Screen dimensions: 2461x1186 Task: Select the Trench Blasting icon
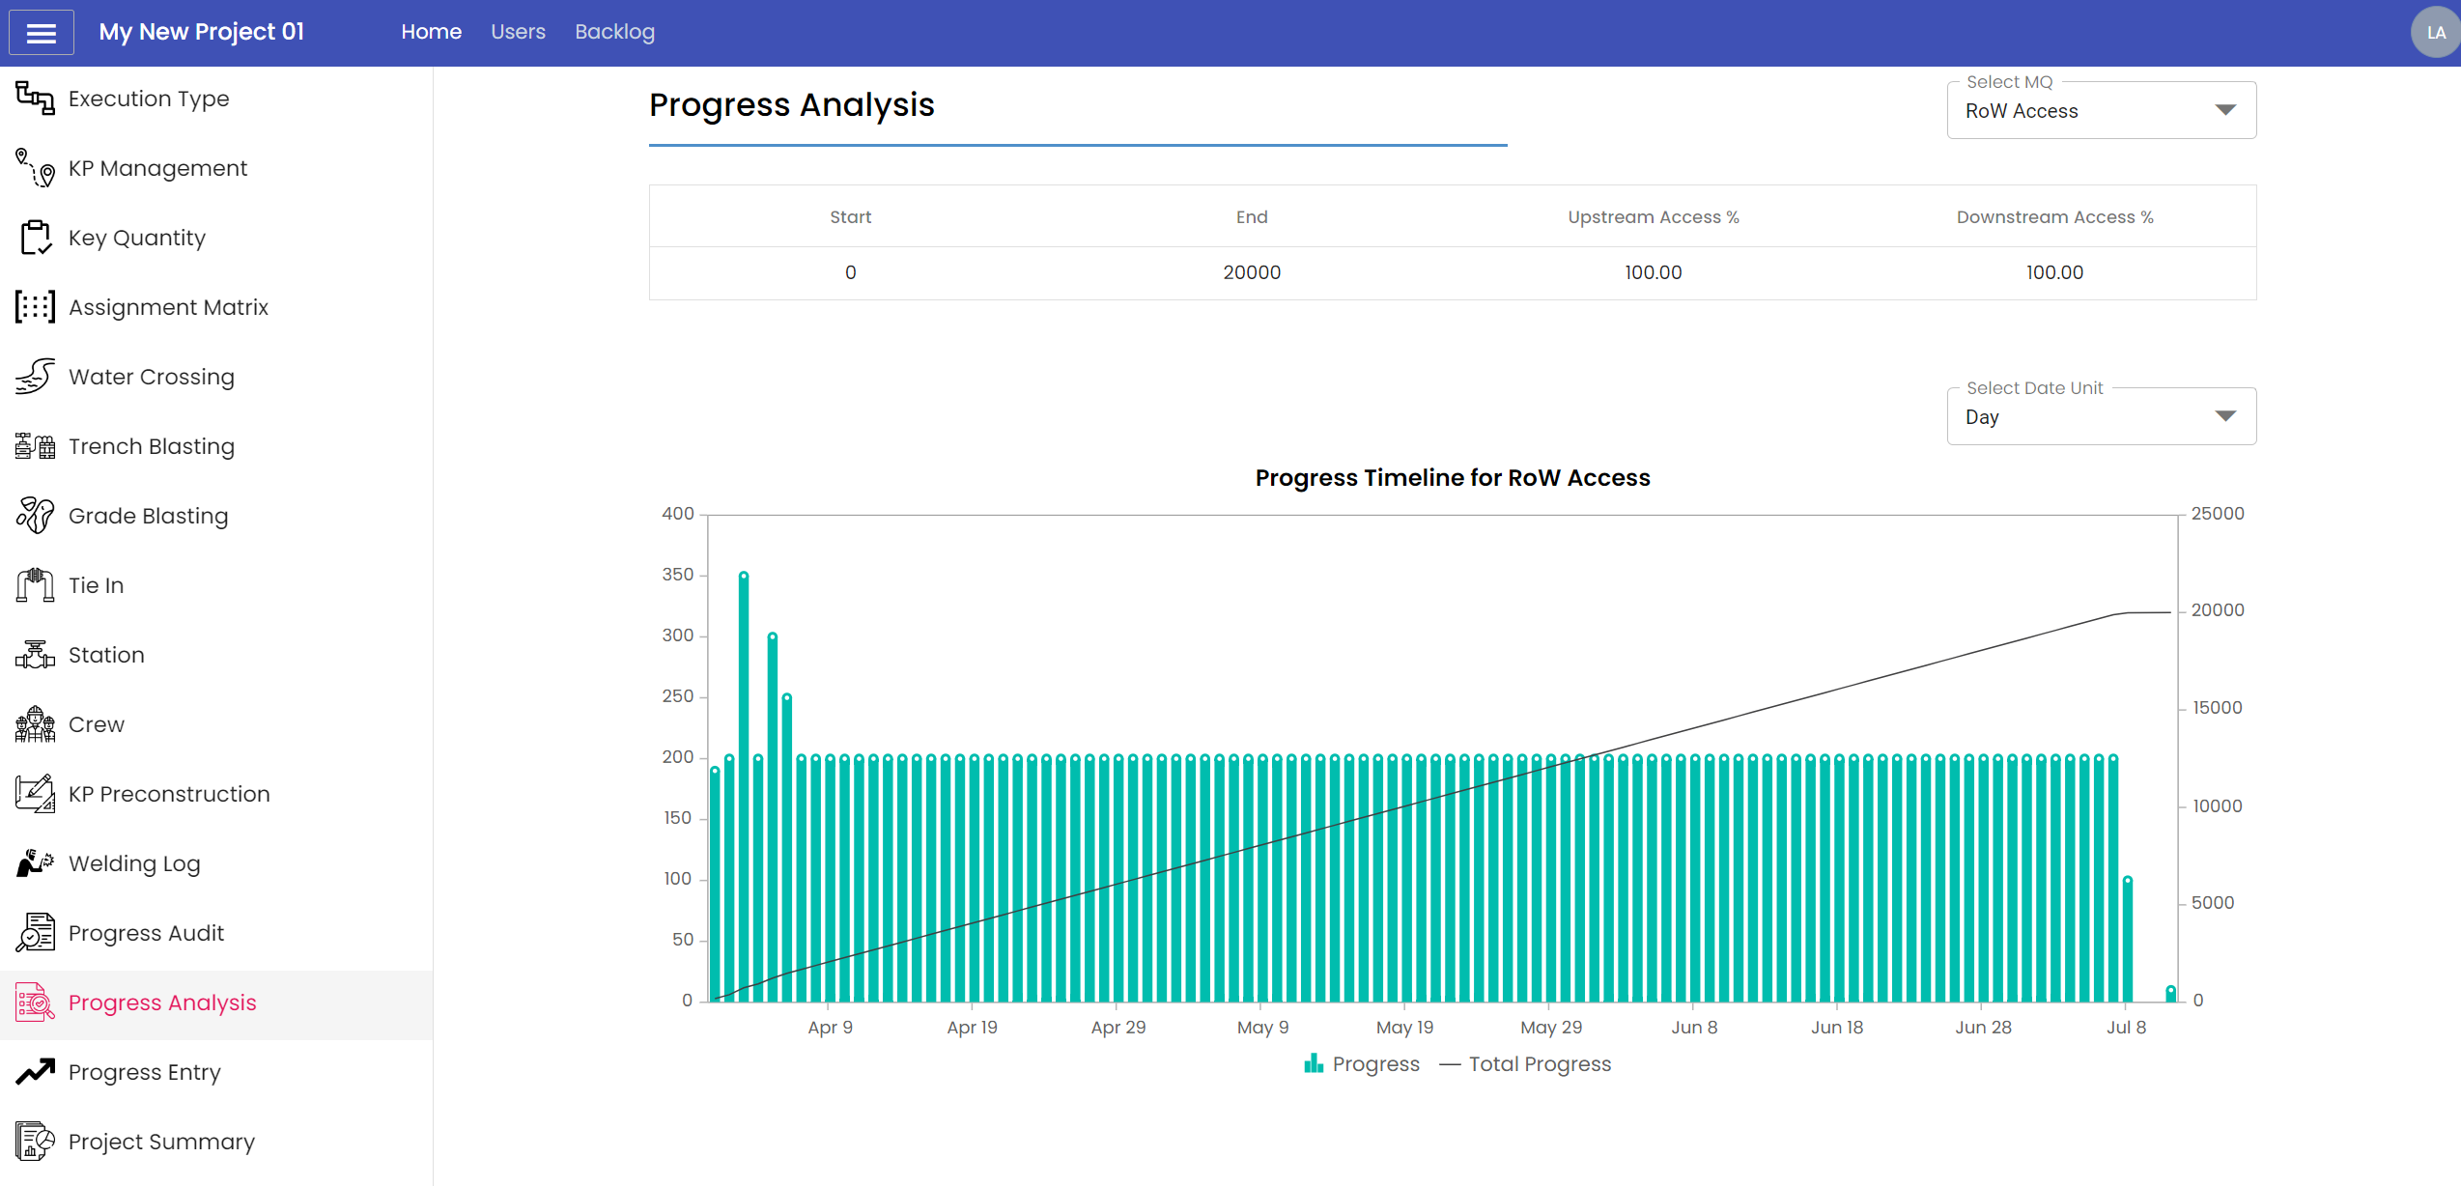point(35,446)
